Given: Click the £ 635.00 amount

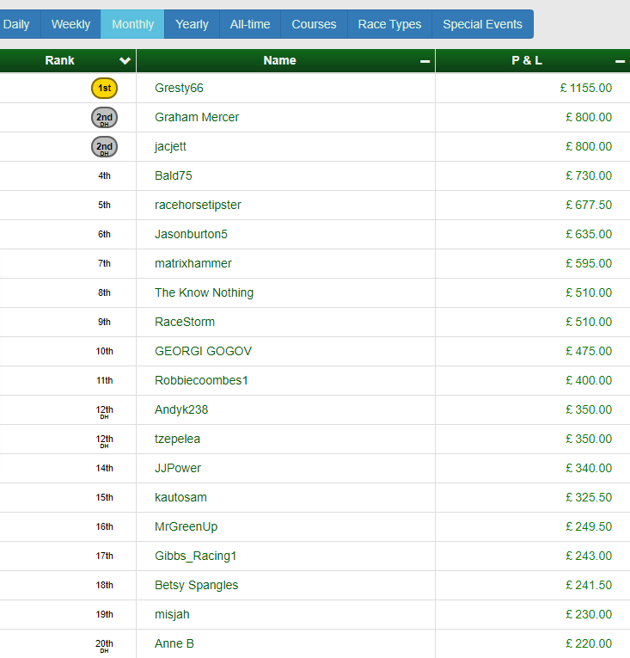Looking at the screenshot, I should coord(589,234).
